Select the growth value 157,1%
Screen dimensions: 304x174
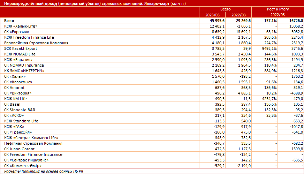tap(271, 21)
